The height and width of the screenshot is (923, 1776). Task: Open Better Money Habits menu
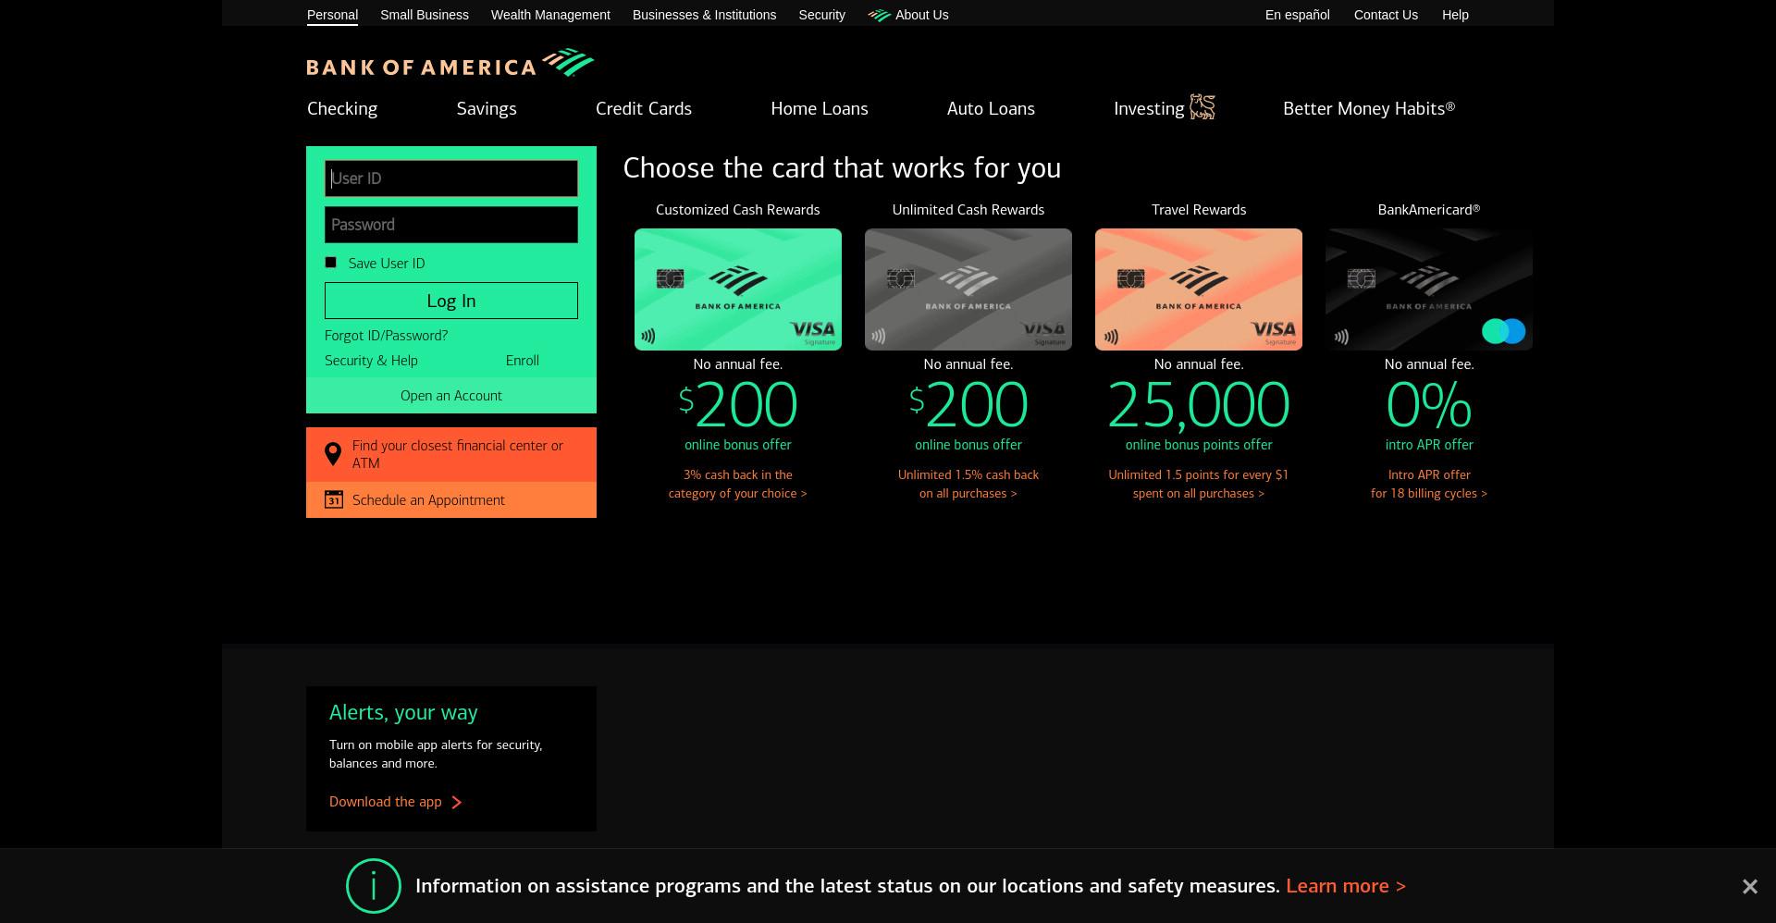coord(1369,109)
